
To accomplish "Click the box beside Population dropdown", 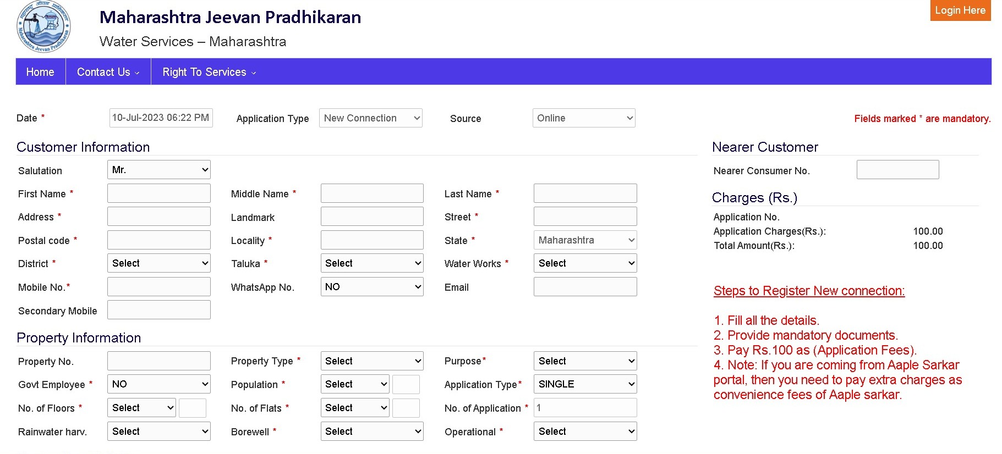I will (x=406, y=384).
